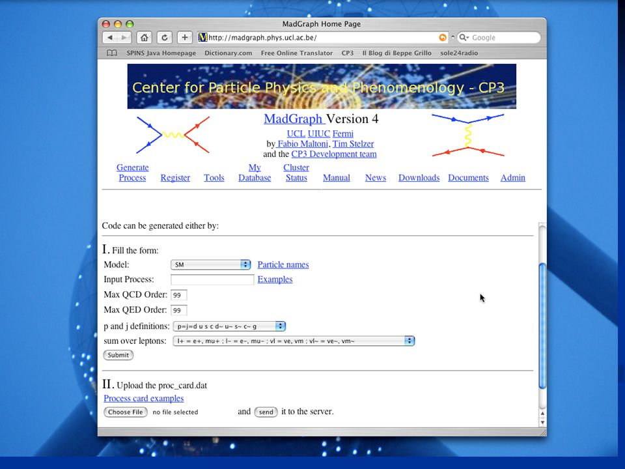Open sum over leptons dropdown
Image resolution: width=625 pixels, height=469 pixels.
tap(294, 341)
